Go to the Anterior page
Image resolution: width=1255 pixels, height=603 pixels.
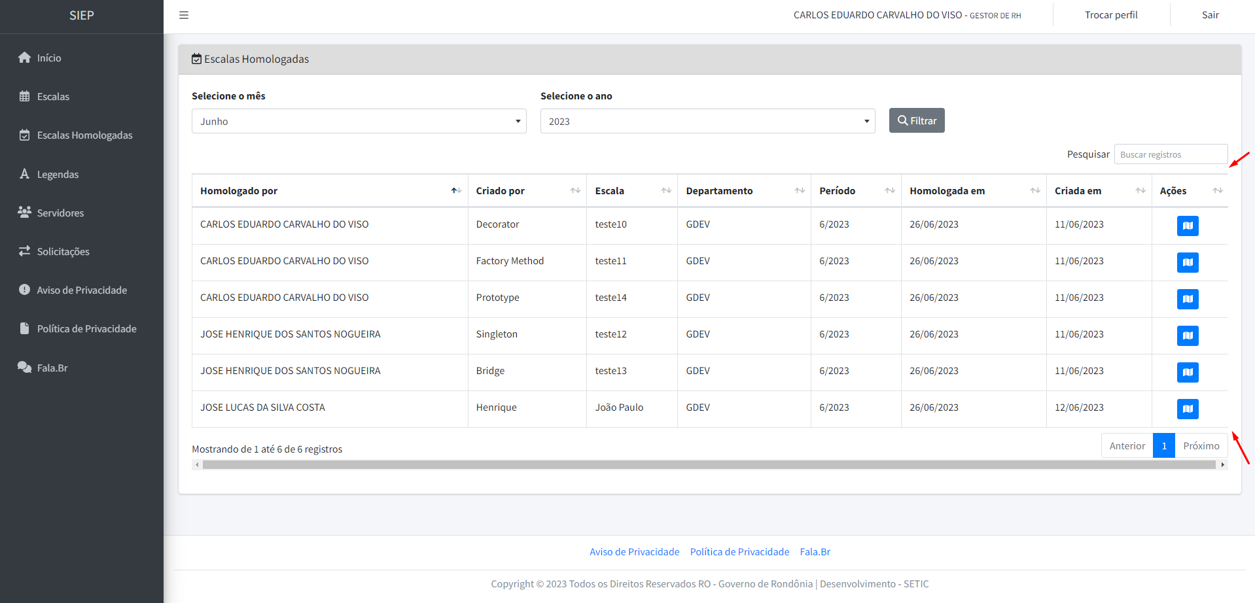1127,445
